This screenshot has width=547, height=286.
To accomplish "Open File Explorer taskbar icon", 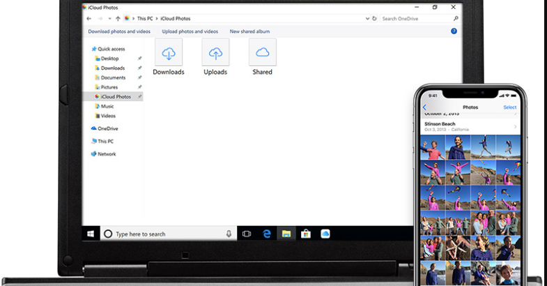I will (x=286, y=234).
